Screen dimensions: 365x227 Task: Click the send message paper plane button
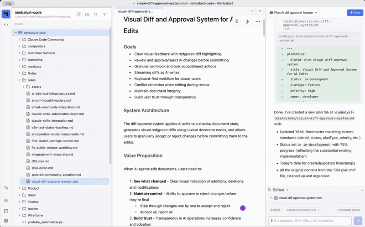point(358,221)
